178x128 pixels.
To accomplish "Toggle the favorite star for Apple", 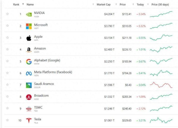I will (x=7, y=38).
